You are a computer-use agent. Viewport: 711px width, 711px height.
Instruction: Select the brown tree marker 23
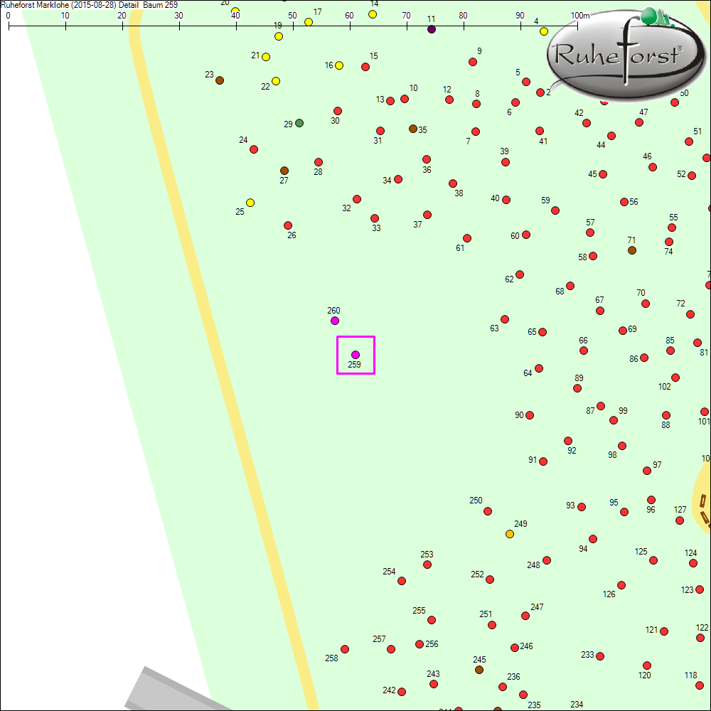220,80
